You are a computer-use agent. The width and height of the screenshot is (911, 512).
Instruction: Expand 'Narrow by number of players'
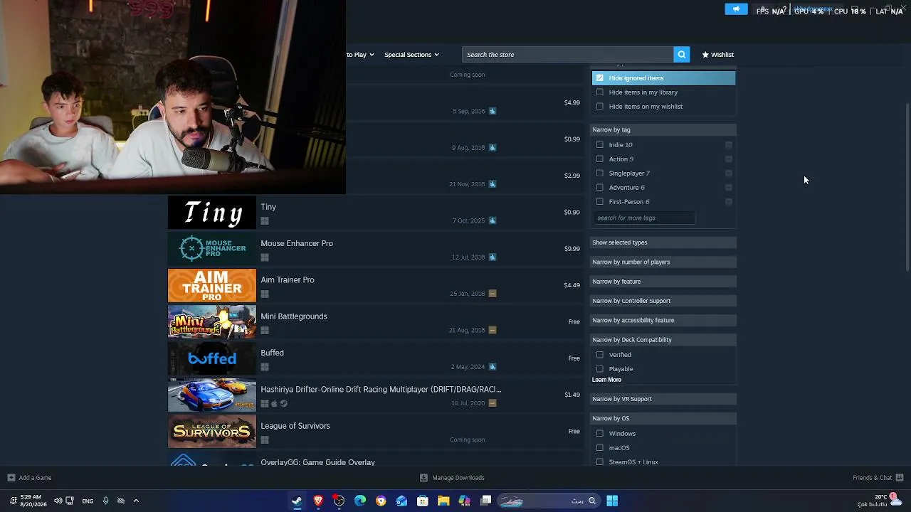point(663,262)
